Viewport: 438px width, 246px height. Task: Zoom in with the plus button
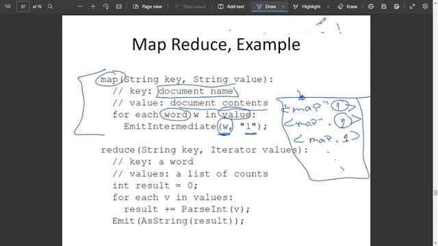[93, 6]
